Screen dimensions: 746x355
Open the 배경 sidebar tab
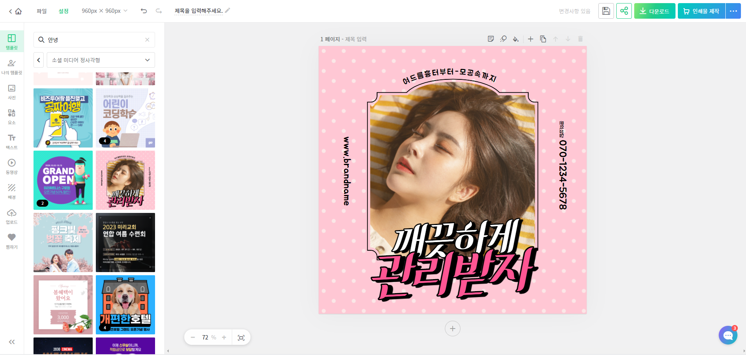tap(12, 192)
